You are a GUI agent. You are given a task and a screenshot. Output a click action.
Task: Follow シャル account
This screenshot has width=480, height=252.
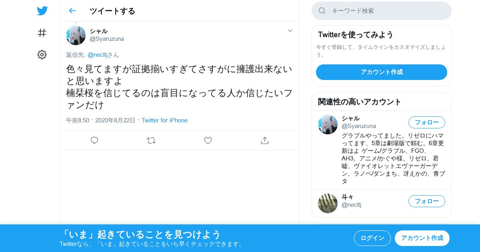427,122
